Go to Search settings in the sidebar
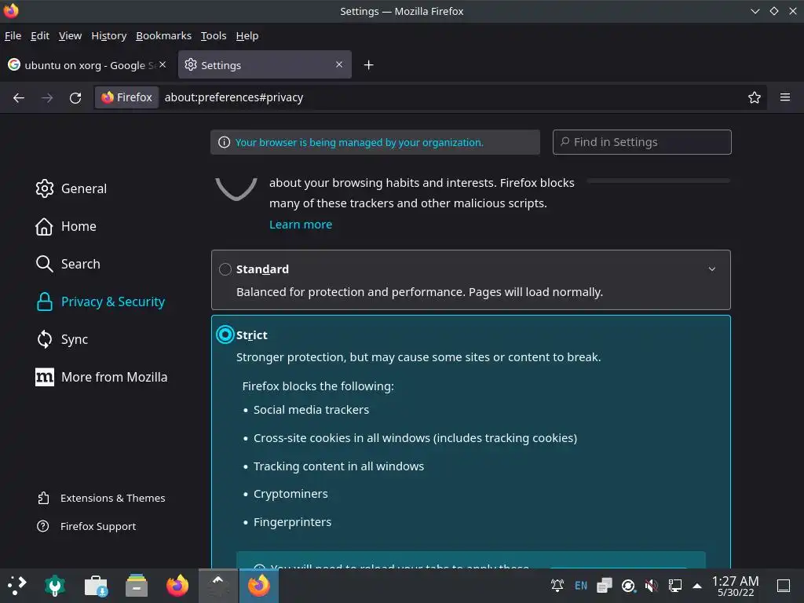This screenshot has width=804, height=603. [x=68, y=264]
